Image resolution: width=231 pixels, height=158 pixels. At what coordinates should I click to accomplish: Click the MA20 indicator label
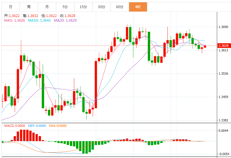[65, 20]
